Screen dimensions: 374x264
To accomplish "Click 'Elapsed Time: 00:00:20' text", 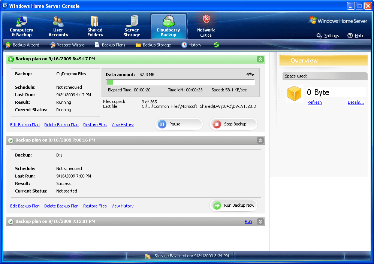I will 129,90.
